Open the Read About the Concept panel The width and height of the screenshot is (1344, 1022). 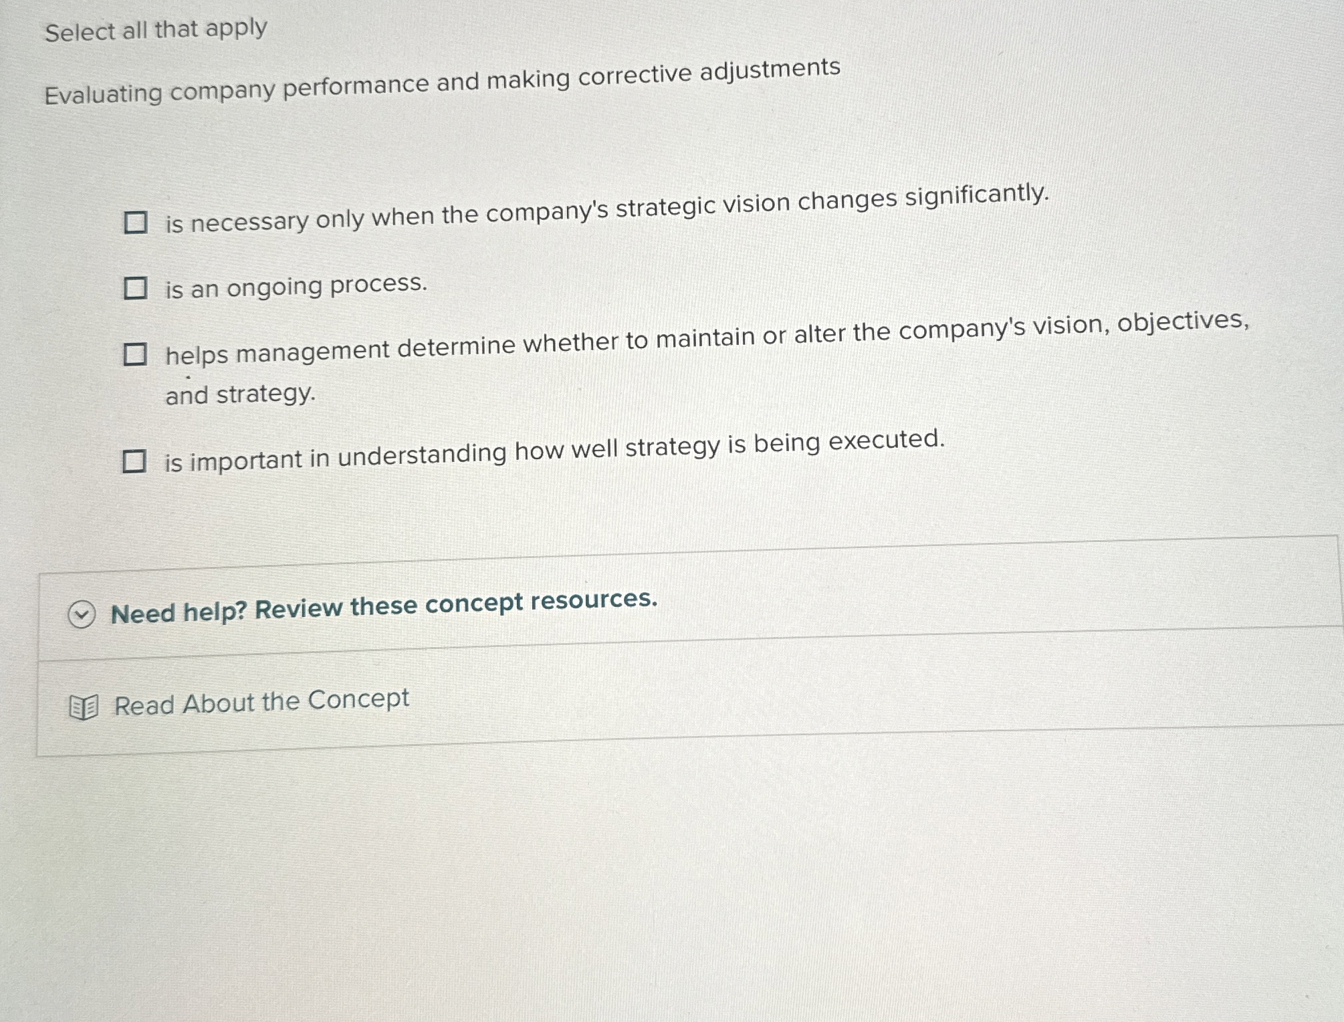tap(259, 701)
